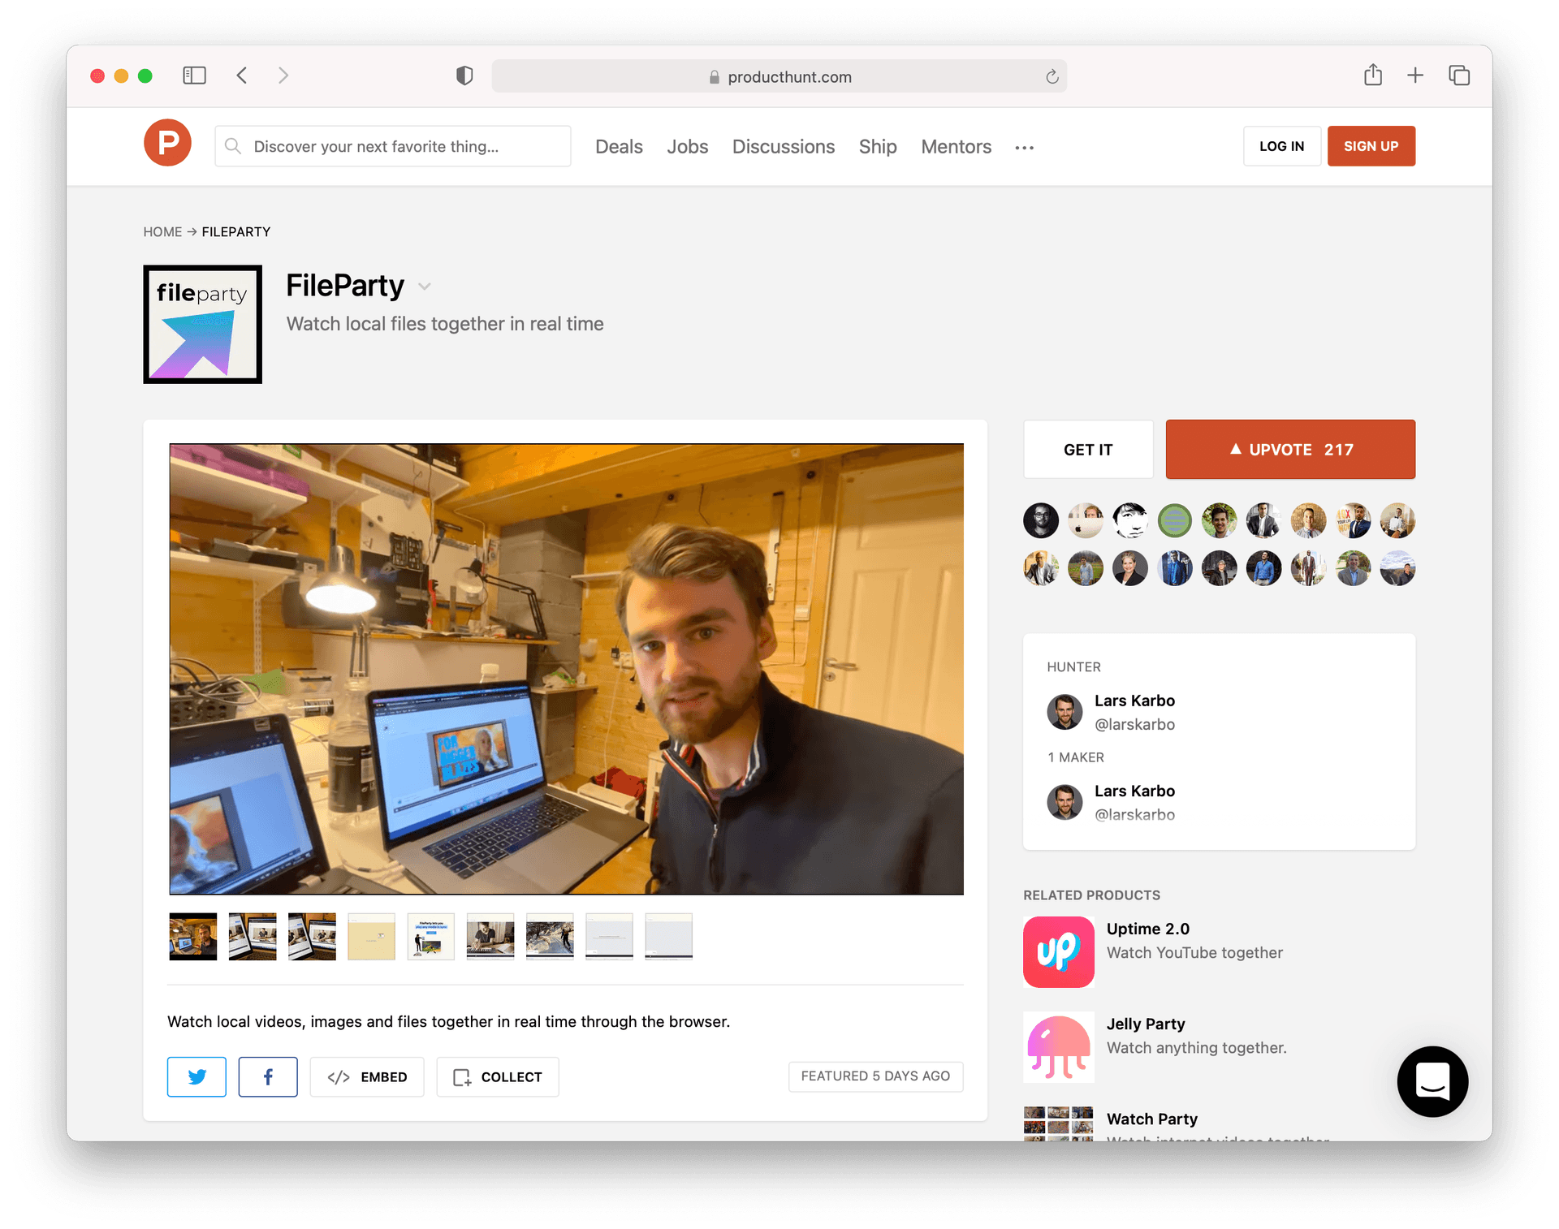Select the second gallery thumbnail
1559x1229 pixels.
pos(253,937)
